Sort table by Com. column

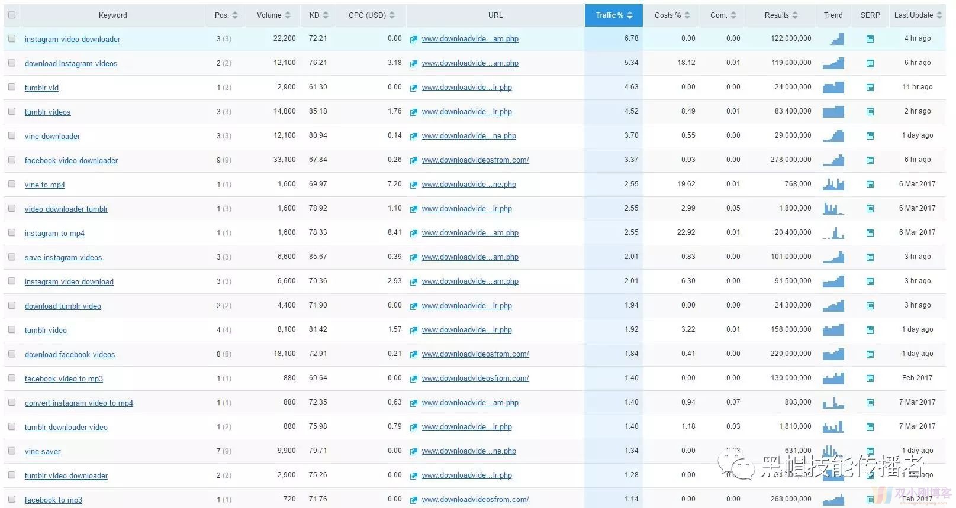(723, 15)
